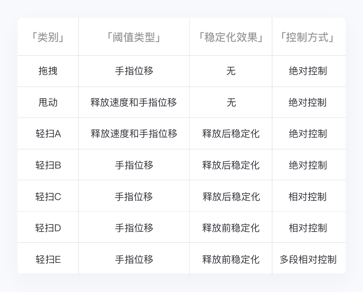Click 绝对控制 in the 轻扫B row
Screen dimensions: 363x292
(x=308, y=165)
